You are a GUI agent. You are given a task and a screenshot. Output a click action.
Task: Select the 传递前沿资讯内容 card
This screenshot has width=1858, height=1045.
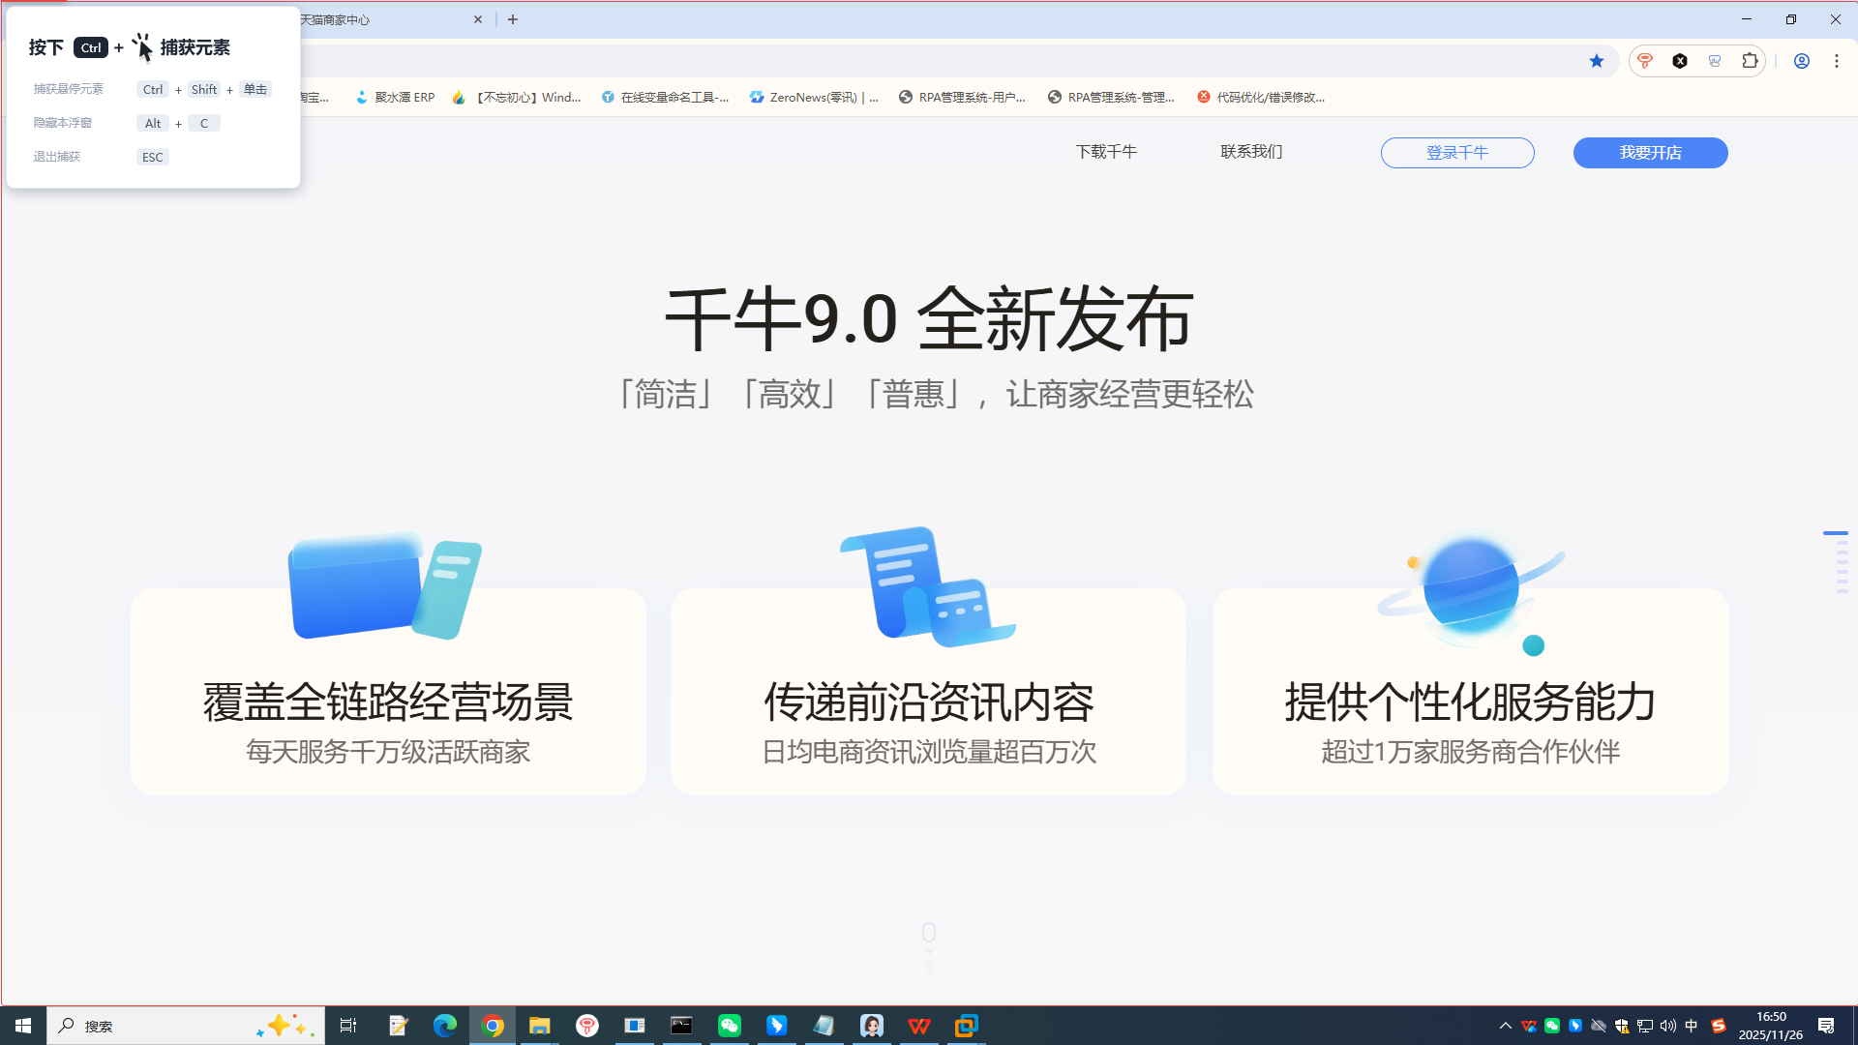928,691
